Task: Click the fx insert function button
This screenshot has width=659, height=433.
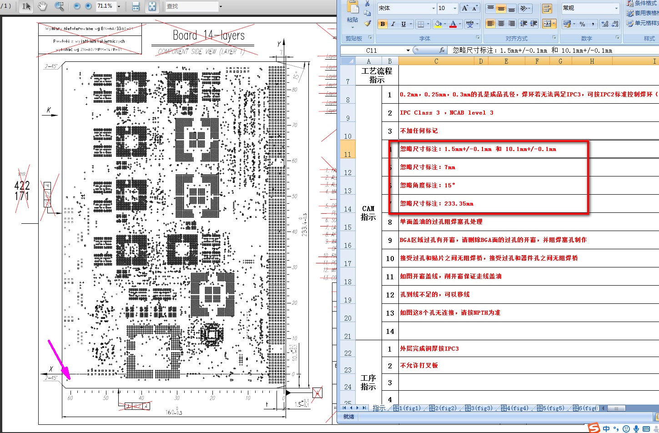Action: click(442, 50)
